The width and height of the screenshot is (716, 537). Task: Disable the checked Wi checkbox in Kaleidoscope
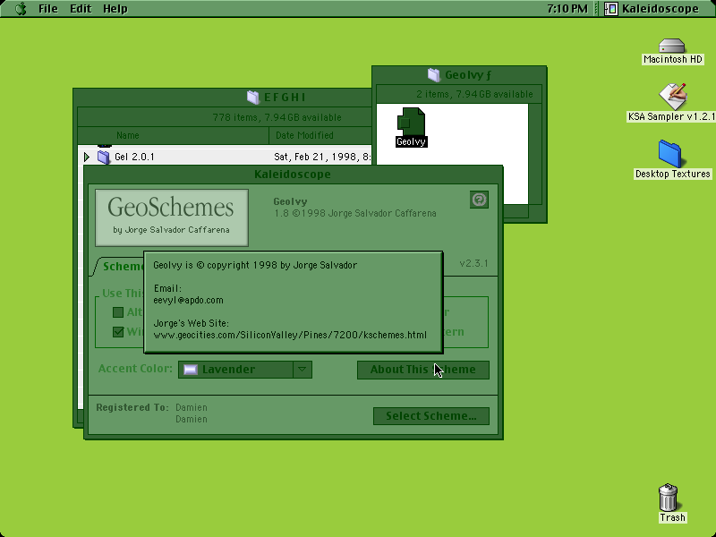pyautogui.click(x=118, y=332)
